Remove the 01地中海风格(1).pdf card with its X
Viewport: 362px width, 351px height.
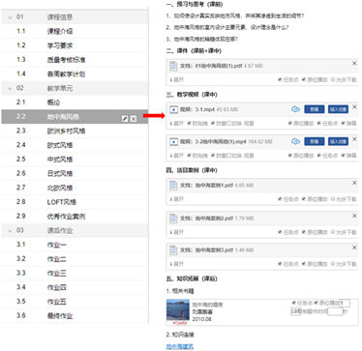pyautogui.click(x=354, y=64)
